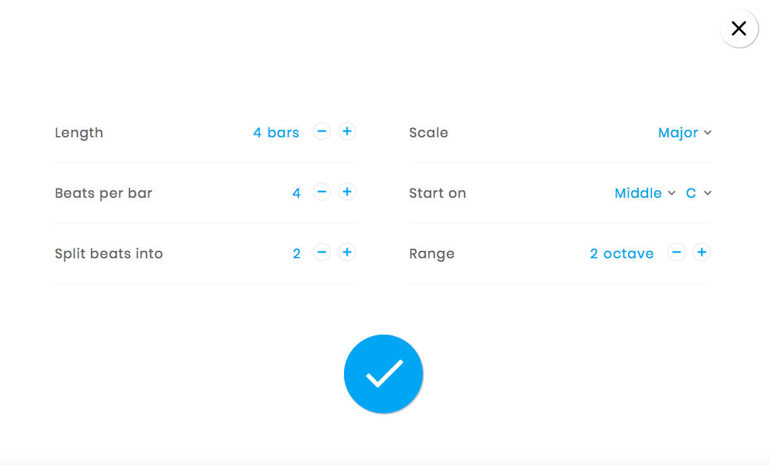Decrease the Length value with minus icon
770x465 pixels.
pos(322,131)
